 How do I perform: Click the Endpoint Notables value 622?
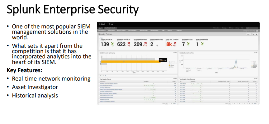point(121,44)
